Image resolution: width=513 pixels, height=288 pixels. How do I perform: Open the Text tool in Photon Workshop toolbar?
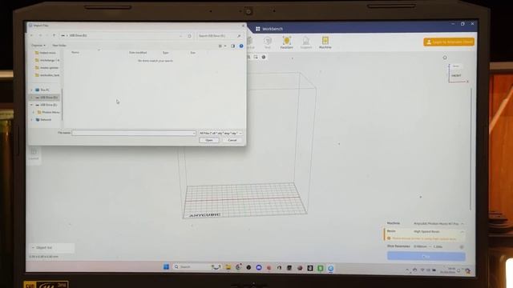click(267, 42)
